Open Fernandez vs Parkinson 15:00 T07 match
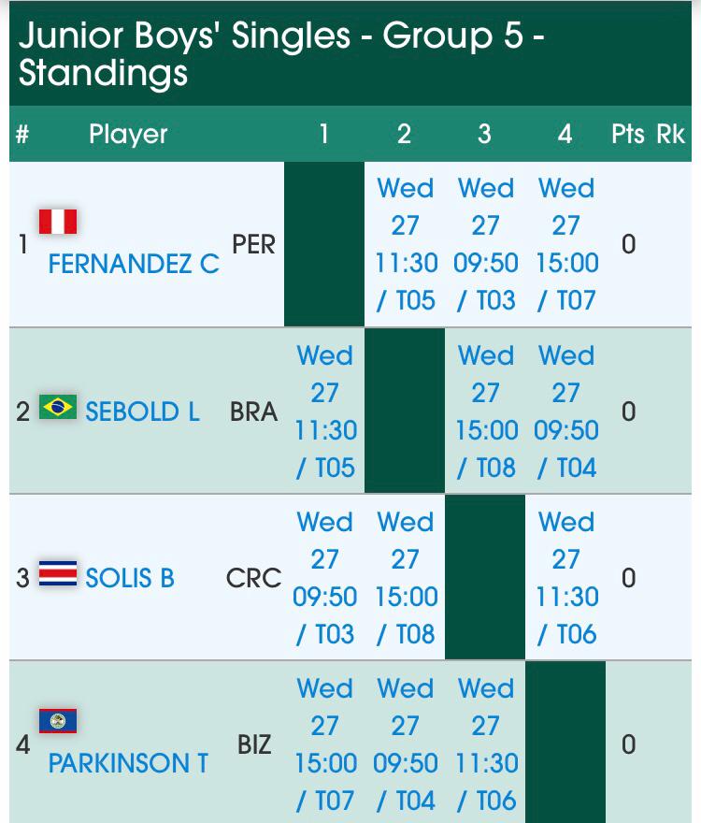 tap(565, 244)
